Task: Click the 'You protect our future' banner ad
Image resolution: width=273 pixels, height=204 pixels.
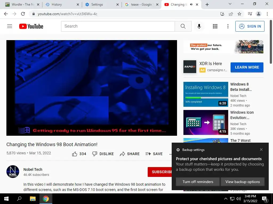Action: pos(223,47)
